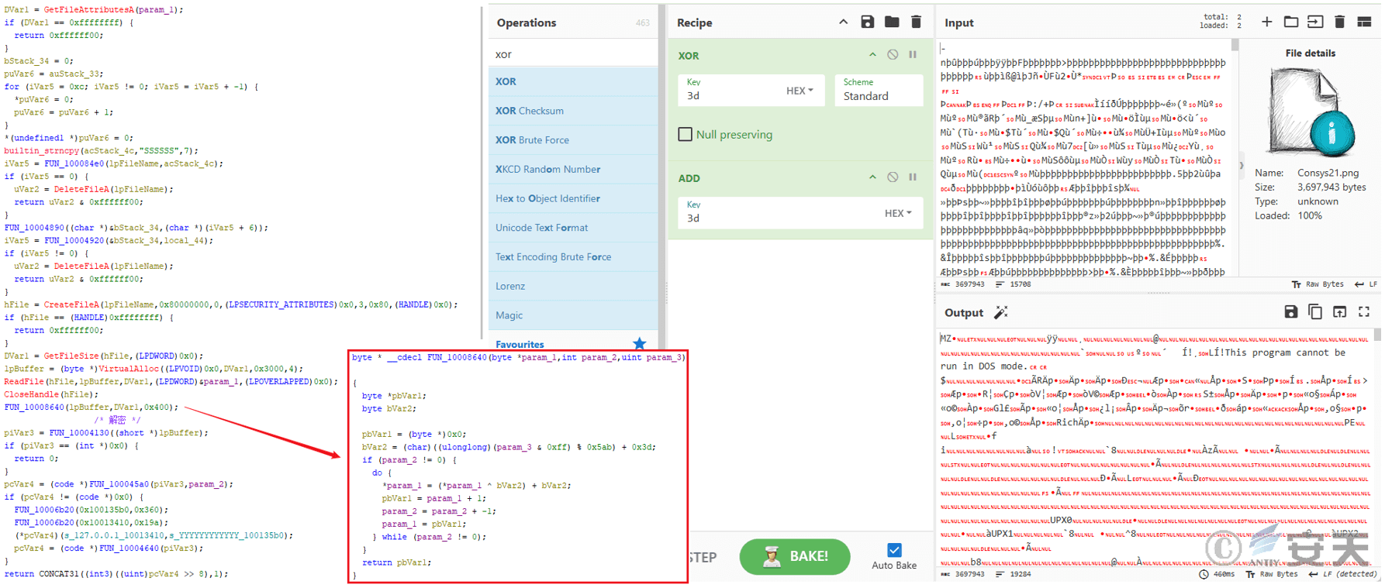Viewport: 1385px width, 588px height.
Task: Uncheck the Auto Bake checkbox
Action: (x=894, y=550)
